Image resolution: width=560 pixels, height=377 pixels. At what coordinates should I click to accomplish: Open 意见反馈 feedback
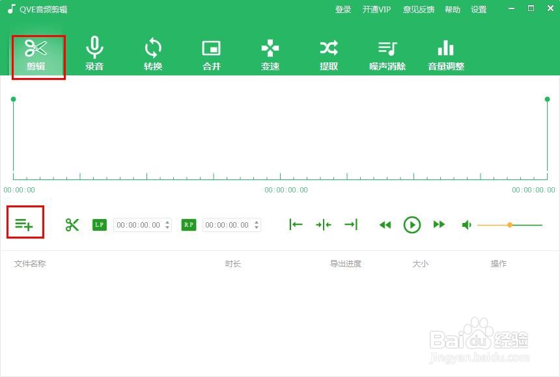(x=419, y=10)
